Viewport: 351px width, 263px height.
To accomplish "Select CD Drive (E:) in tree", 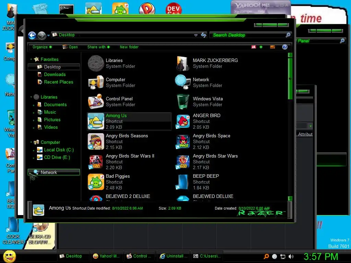I will [x=57, y=158].
